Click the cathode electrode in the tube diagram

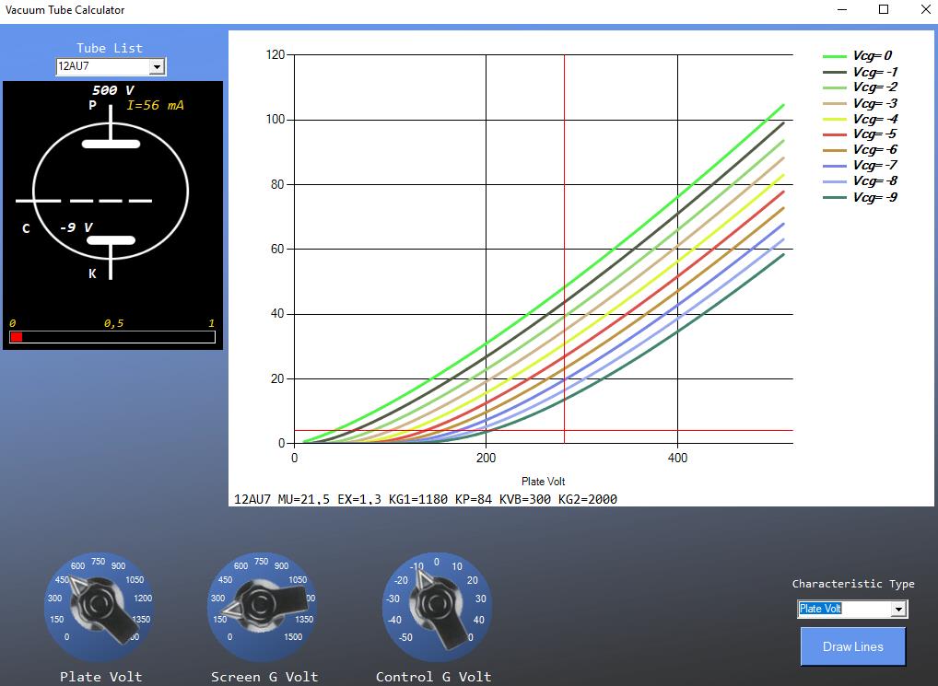pos(111,241)
